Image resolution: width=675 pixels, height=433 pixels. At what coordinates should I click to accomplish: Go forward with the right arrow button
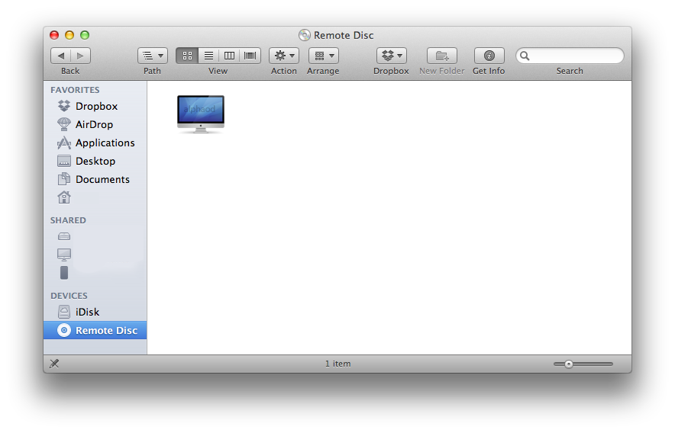point(80,56)
